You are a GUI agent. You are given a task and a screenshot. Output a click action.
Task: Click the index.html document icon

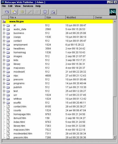pos(8,122)
